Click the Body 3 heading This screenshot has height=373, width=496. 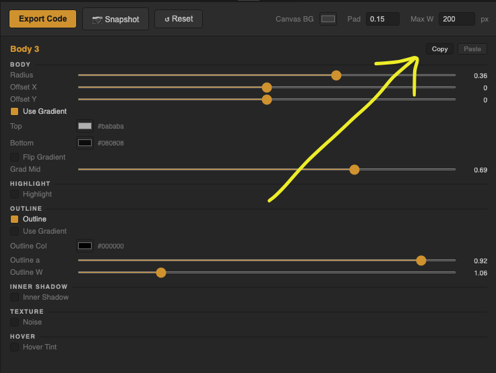coord(25,49)
